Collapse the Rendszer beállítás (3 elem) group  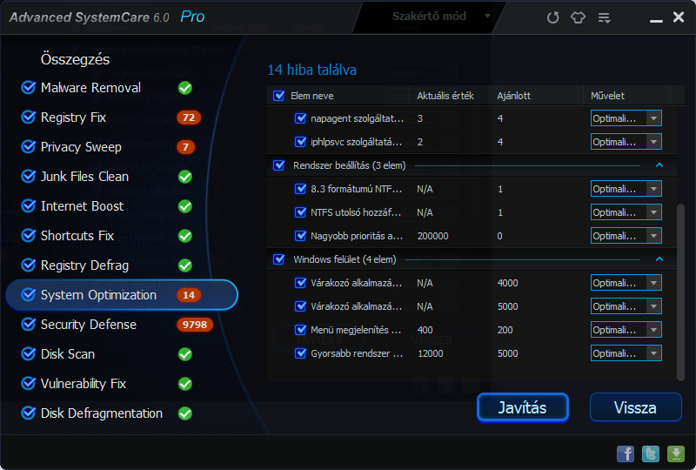coord(659,165)
